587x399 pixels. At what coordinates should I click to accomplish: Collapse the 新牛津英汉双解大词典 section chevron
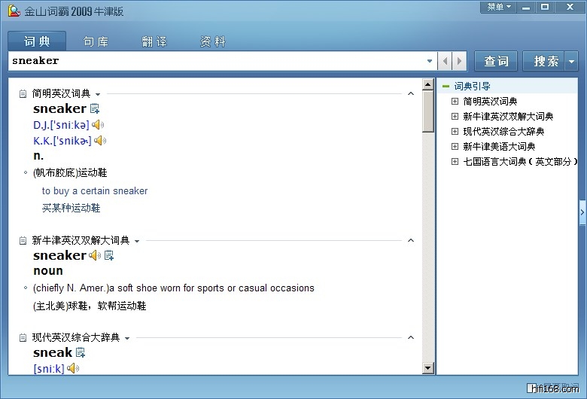pyautogui.click(x=410, y=241)
